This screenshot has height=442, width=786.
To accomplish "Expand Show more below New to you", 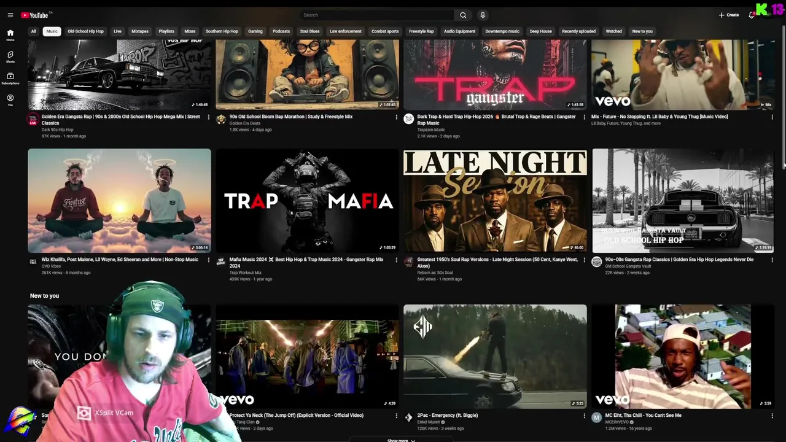I will (x=401, y=440).
